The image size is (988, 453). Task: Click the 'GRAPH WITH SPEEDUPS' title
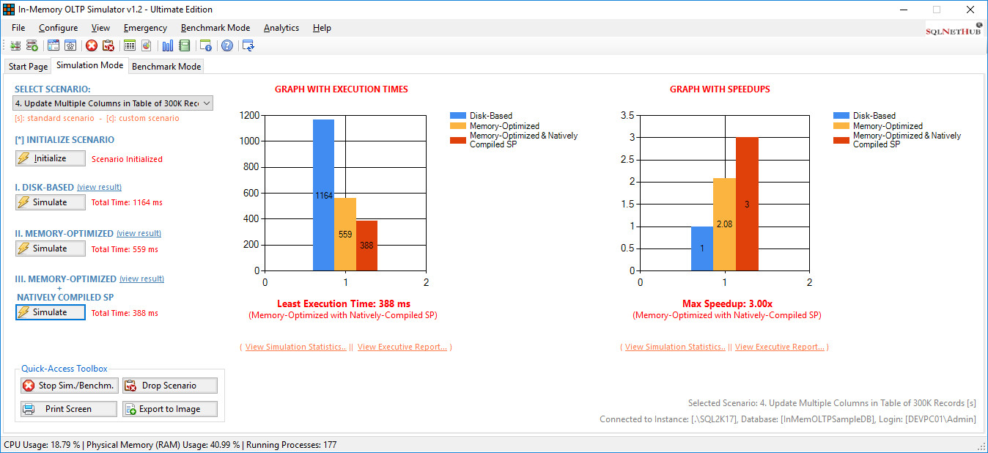click(720, 89)
